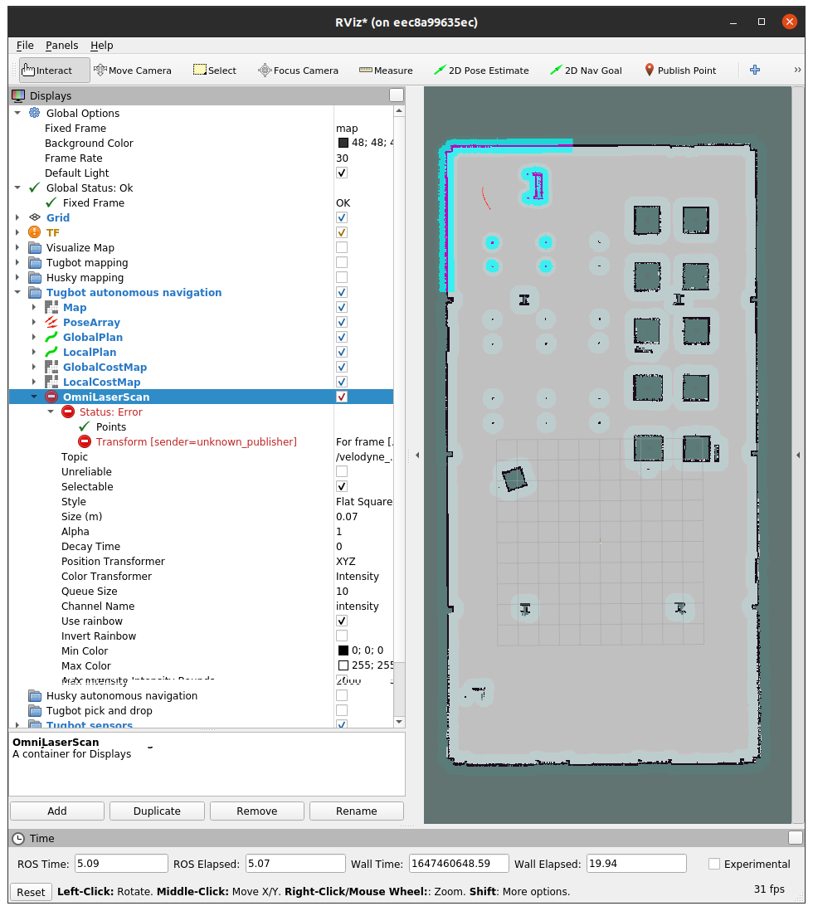813x911 pixels.
Task: Open the Min Color black swatch
Action: pyautogui.click(x=343, y=650)
